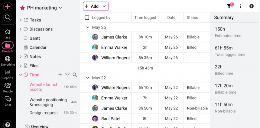Click William Rogers' name in May 26 group
Image resolution: width=260 pixels, height=128 pixels.
116,58
